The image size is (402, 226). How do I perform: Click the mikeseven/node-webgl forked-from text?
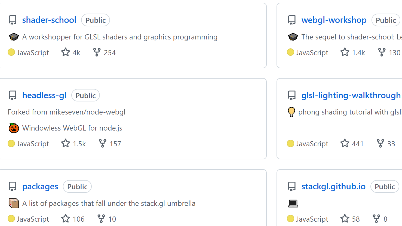tap(90, 112)
